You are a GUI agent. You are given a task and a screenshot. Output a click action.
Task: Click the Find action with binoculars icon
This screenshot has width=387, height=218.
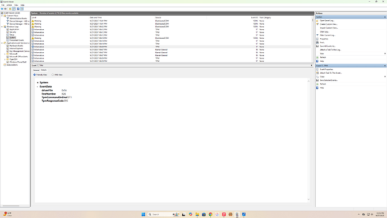[x=322, y=43]
